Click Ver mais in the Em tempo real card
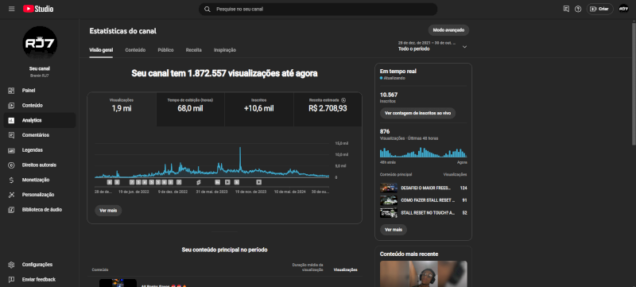 [394, 230]
